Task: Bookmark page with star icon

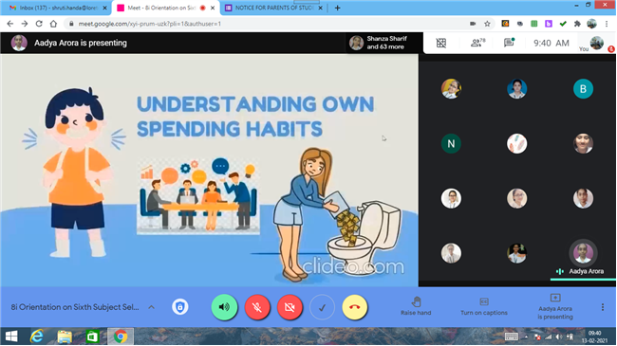Action: [x=487, y=24]
